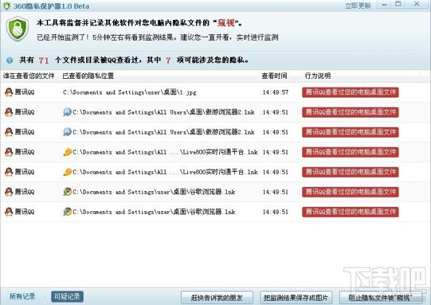The height and width of the screenshot is (305, 431).
Task: Click the QQ penguin icon in the second 谷歌浏览器.lnk row
Action: click(9, 212)
